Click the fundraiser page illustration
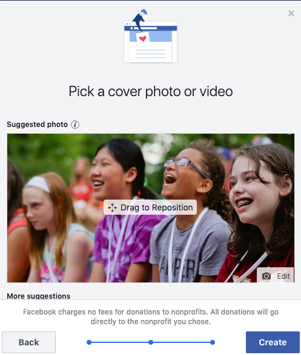Screen dimensions: 301x355 (x=150, y=36)
